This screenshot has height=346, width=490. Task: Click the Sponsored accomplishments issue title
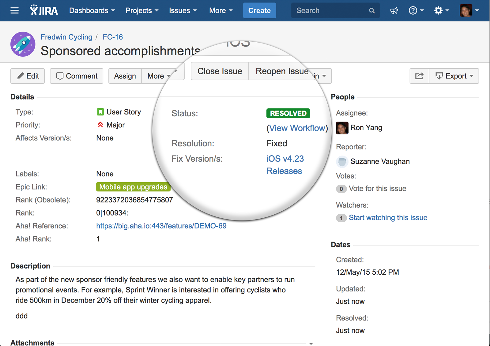coord(120,51)
